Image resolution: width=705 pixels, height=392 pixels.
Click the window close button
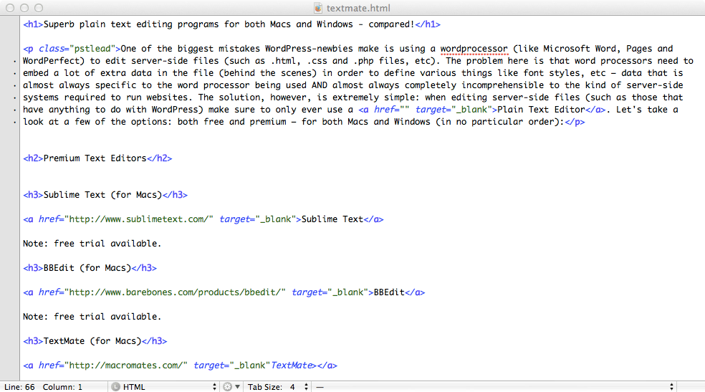coord(10,8)
